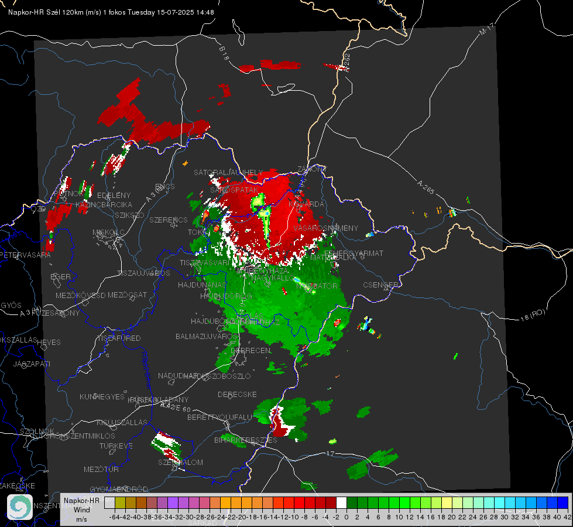Click the TISZAUJVAROS city label
Screen dimensions: 573x527
click(143, 273)
